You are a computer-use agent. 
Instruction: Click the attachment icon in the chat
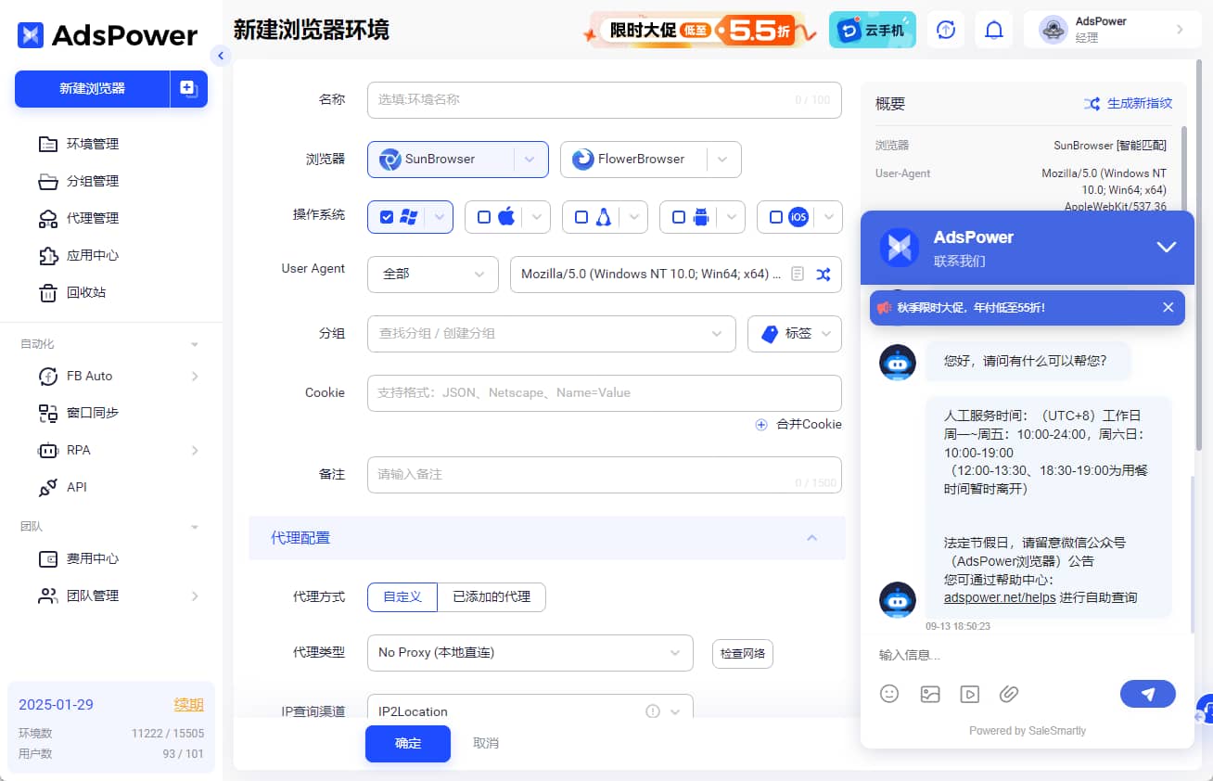(x=1009, y=693)
